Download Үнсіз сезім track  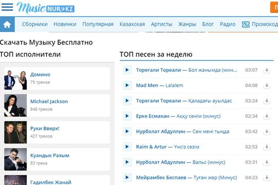[267, 147]
